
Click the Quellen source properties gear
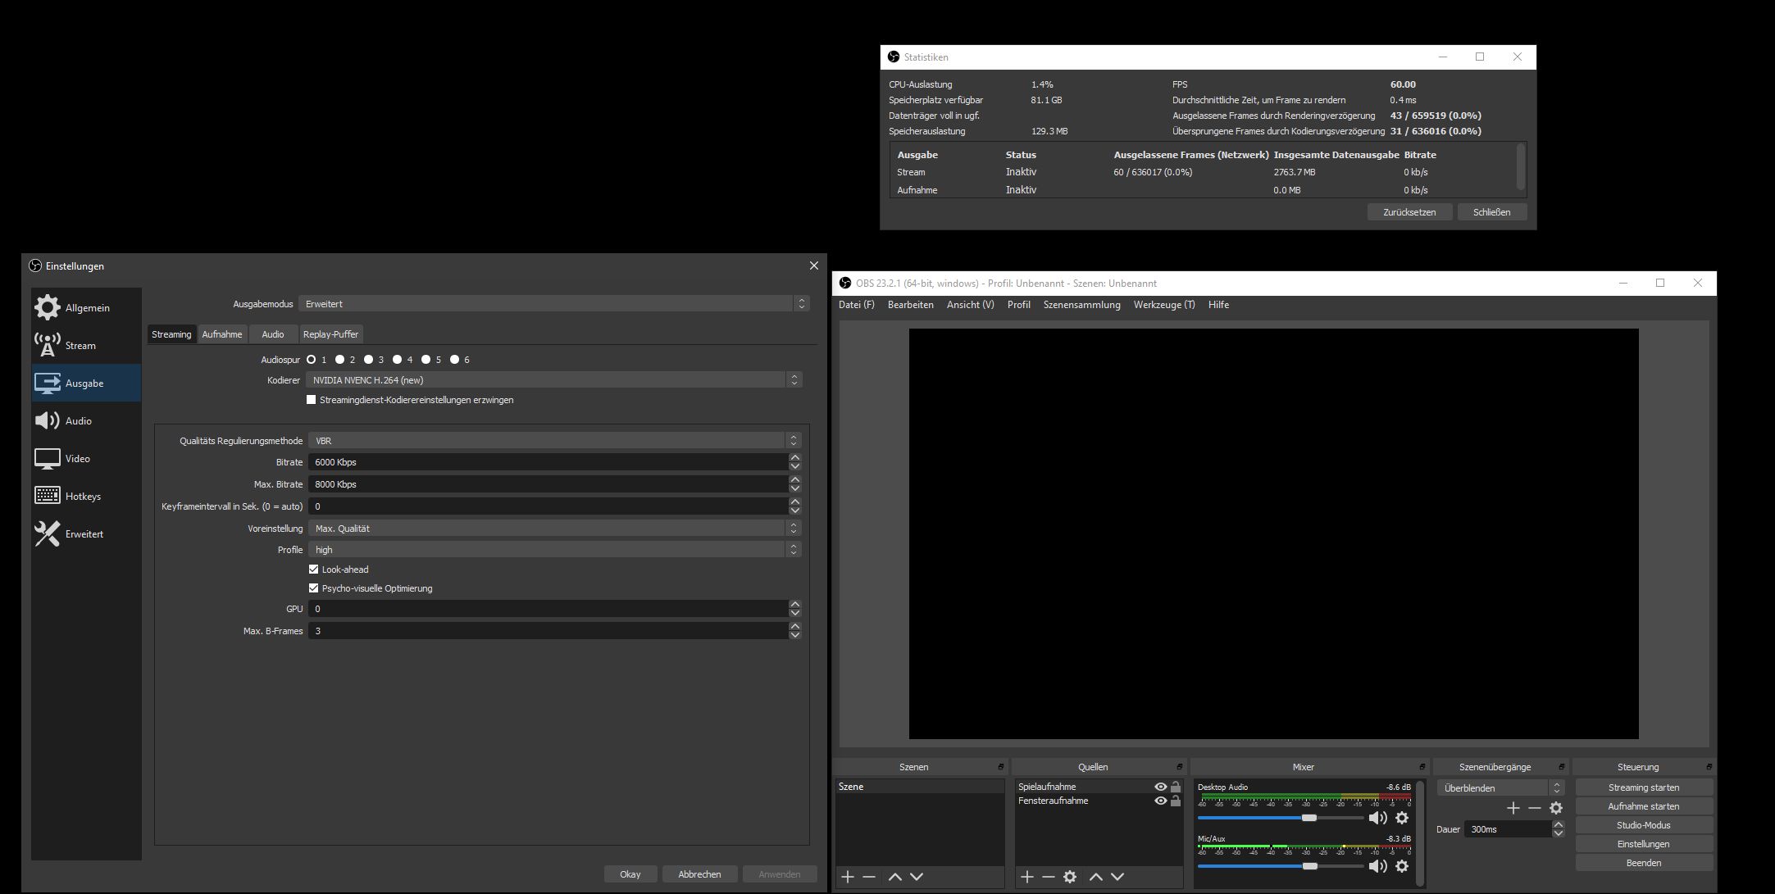[x=1070, y=877]
